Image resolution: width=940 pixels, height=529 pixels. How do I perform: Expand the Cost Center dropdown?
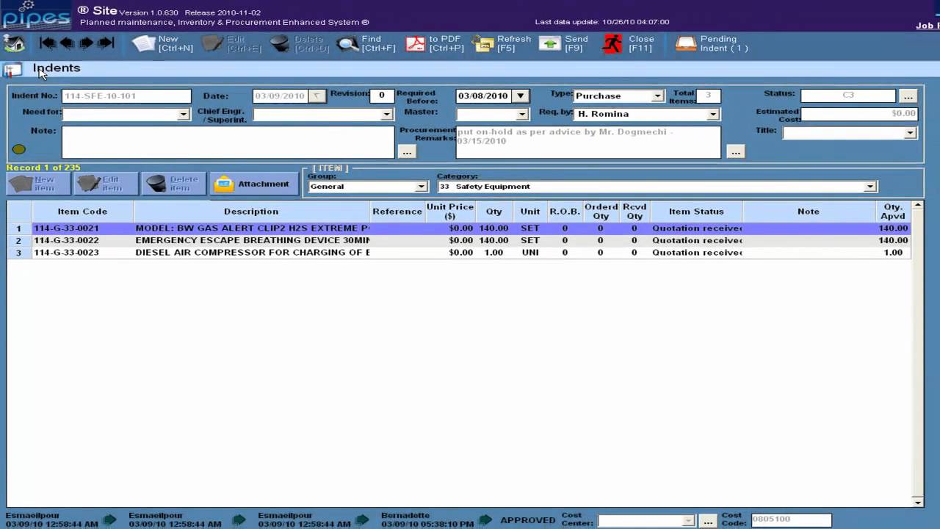[688, 521]
